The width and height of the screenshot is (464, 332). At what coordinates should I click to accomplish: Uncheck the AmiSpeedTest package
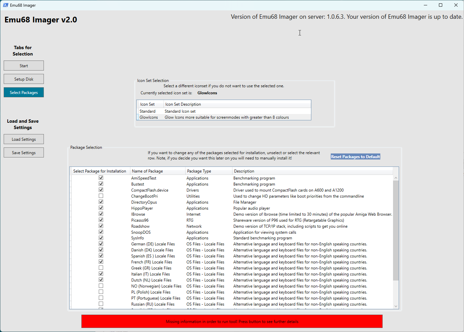click(101, 178)
